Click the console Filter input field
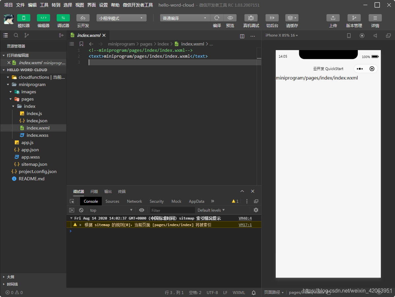This screenshot has width=395, height=297. tap(172, 210)
